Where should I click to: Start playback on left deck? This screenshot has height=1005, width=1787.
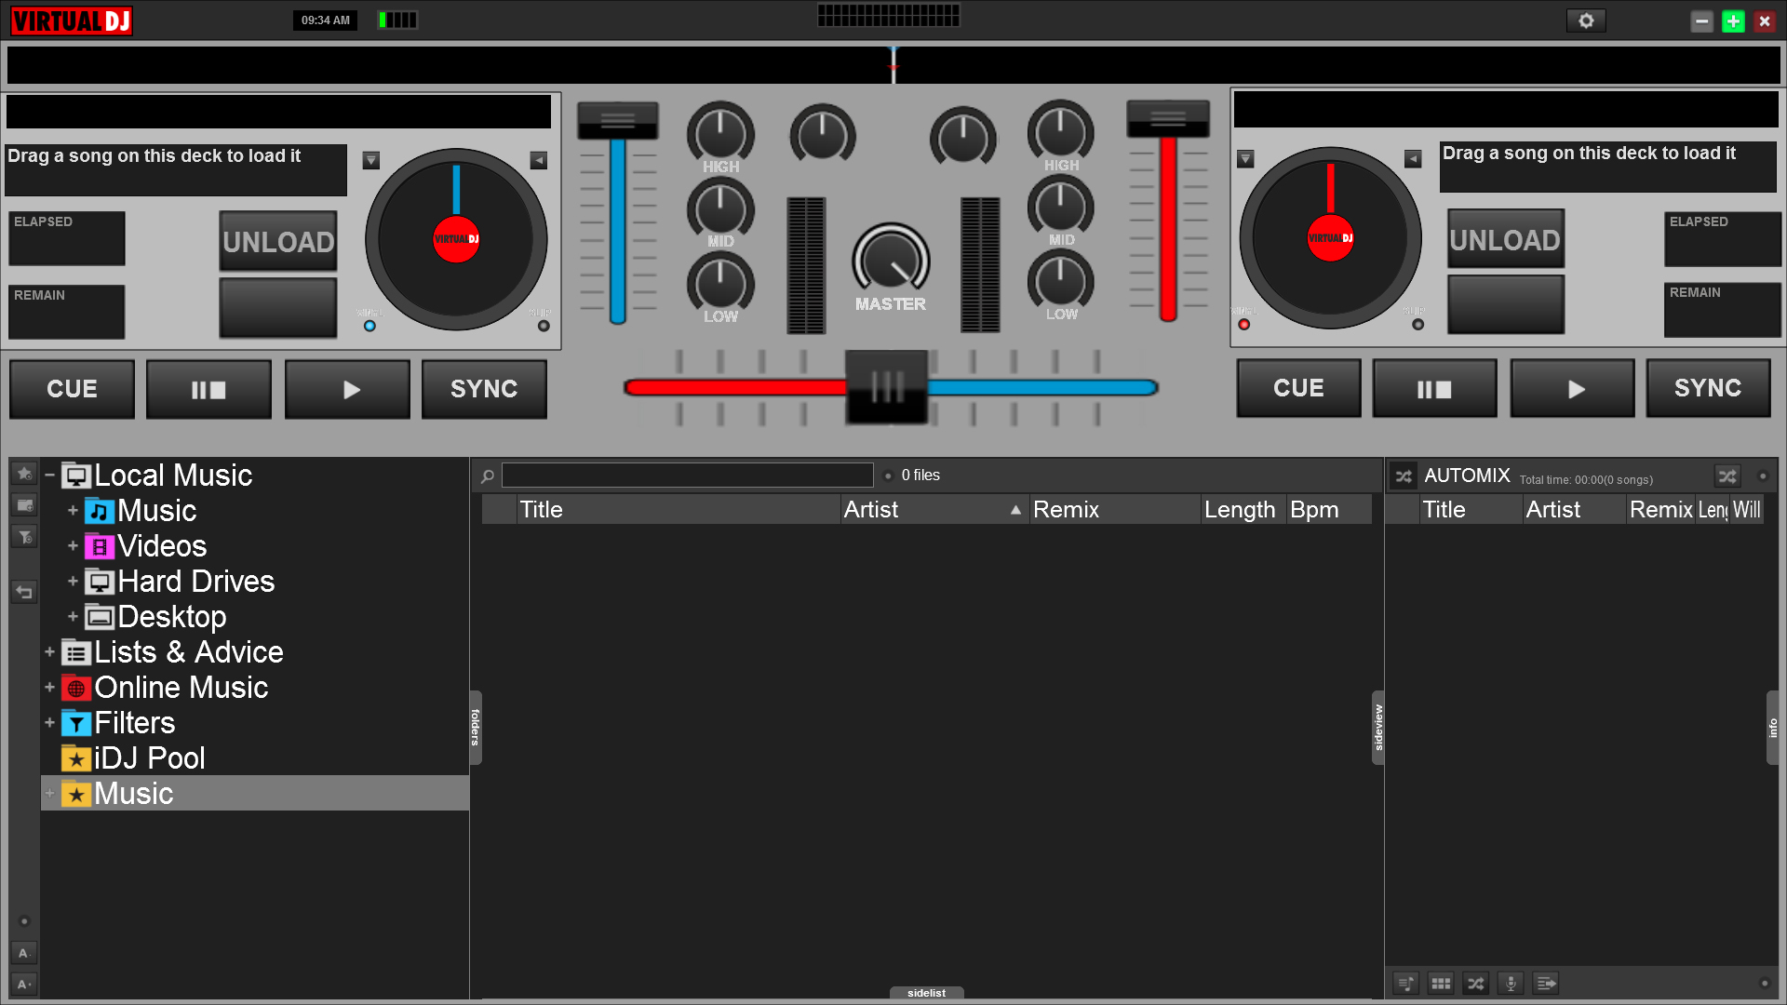[x=347, y=389]
